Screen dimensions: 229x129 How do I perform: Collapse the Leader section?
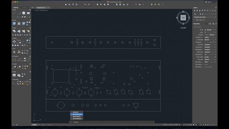click(x=13, y=64)
